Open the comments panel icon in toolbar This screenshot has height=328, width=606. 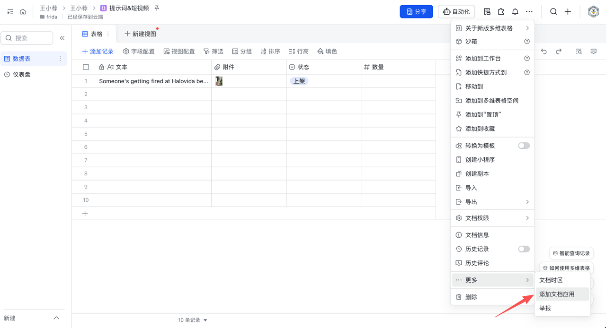(x=593, y=52)
